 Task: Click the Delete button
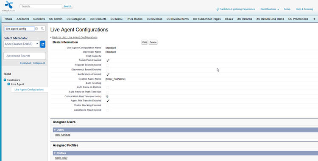coord(153,42)
